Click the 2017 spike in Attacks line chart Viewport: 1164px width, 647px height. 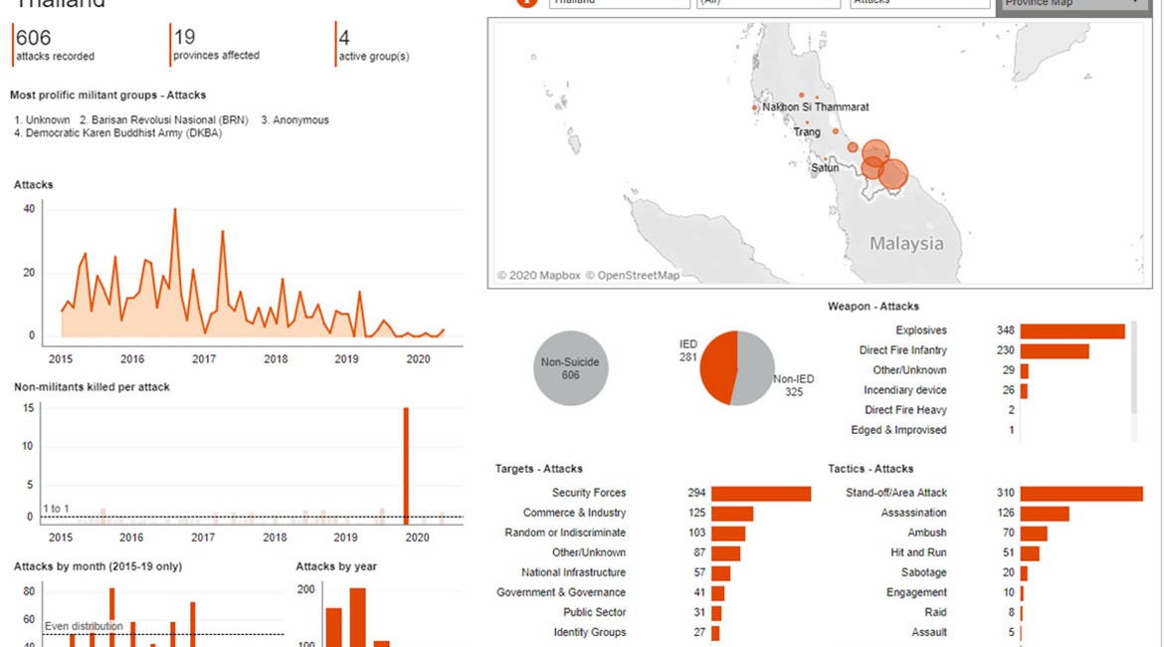[x=223, y=233]
